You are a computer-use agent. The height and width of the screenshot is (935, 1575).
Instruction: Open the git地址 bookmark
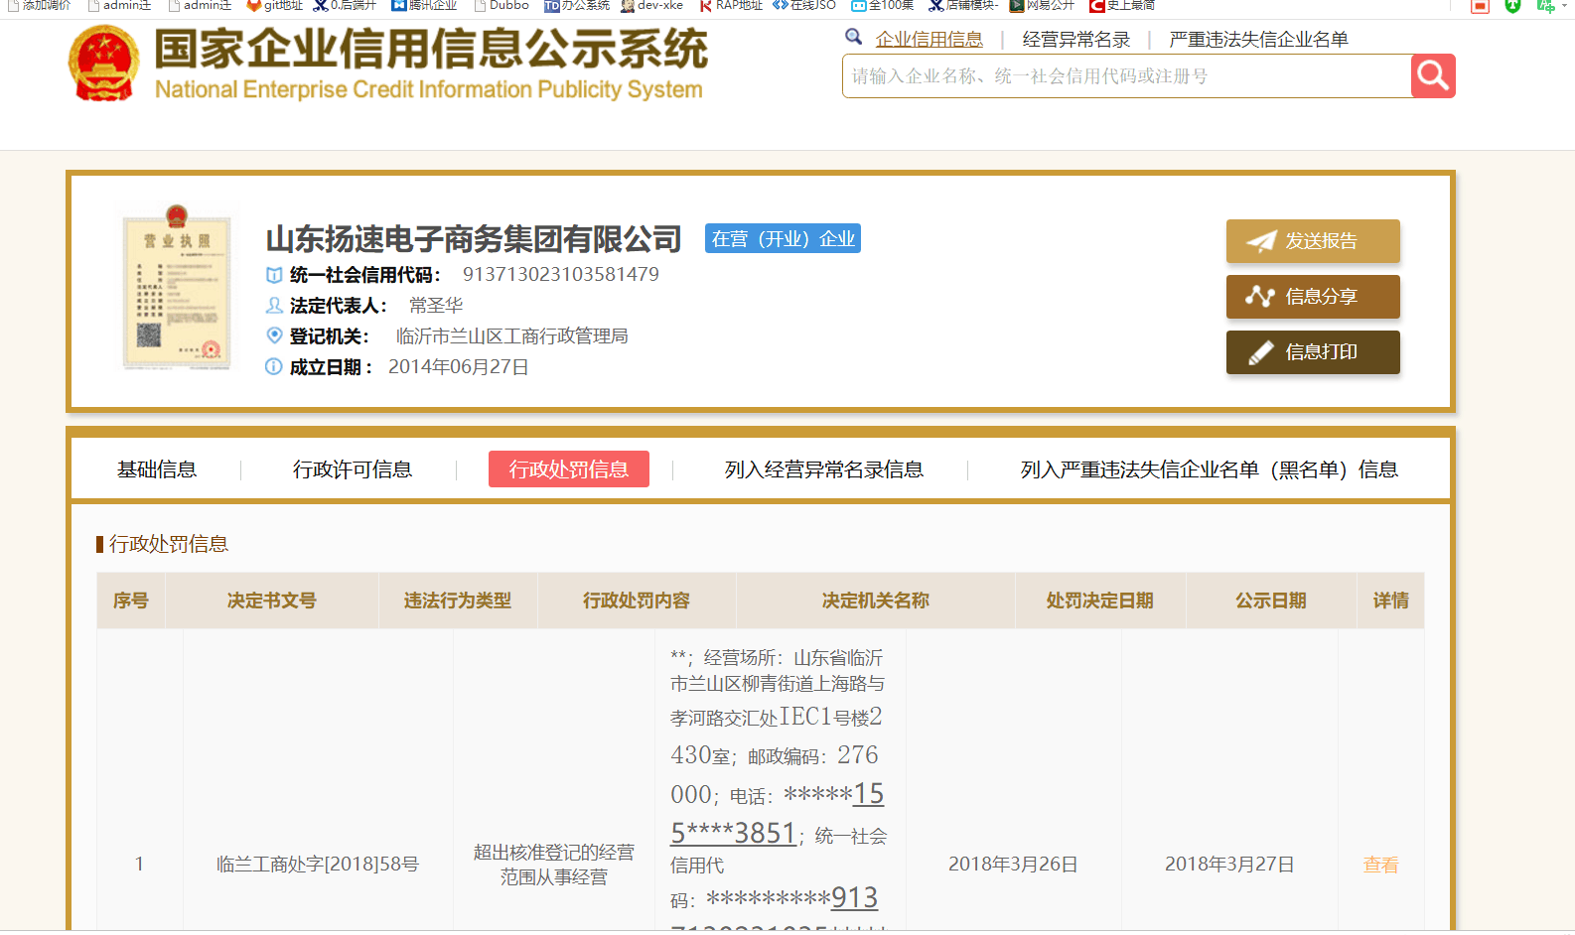point(275,5)
